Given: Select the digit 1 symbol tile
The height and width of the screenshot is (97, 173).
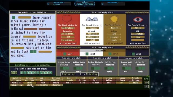Looking at the screenshot, I should tap(25, 73).
